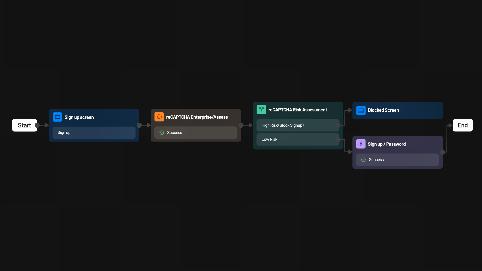Select the Blocked Screen node title
482x271 pixels.
pos(383,110)
